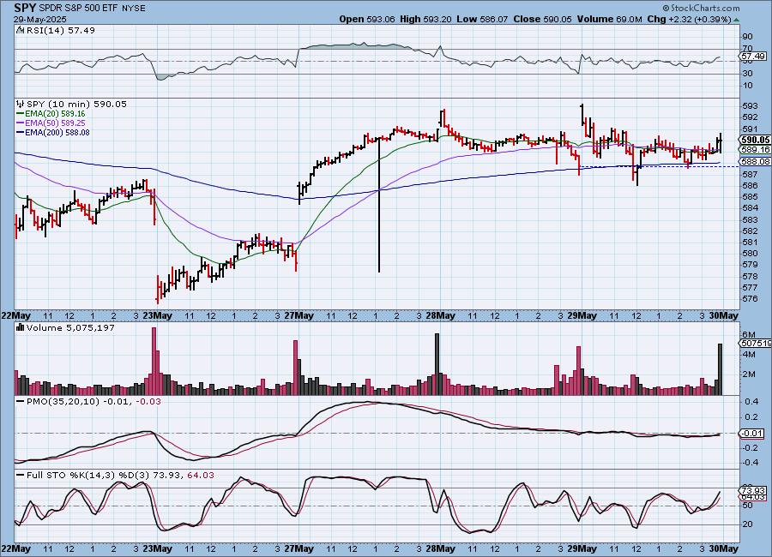This screenshot has height=557, width=772.
Task: Click the 20 level on the stochastic axis
Action: 747,524
